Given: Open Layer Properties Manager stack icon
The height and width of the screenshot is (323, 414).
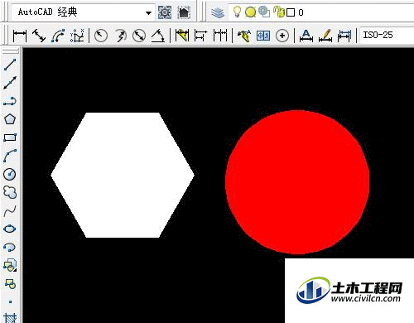Looking at the screenshot, I should (x=218, y=12).
